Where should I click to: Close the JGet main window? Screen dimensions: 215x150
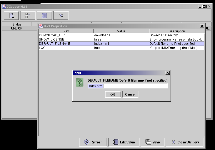(209, 6)
